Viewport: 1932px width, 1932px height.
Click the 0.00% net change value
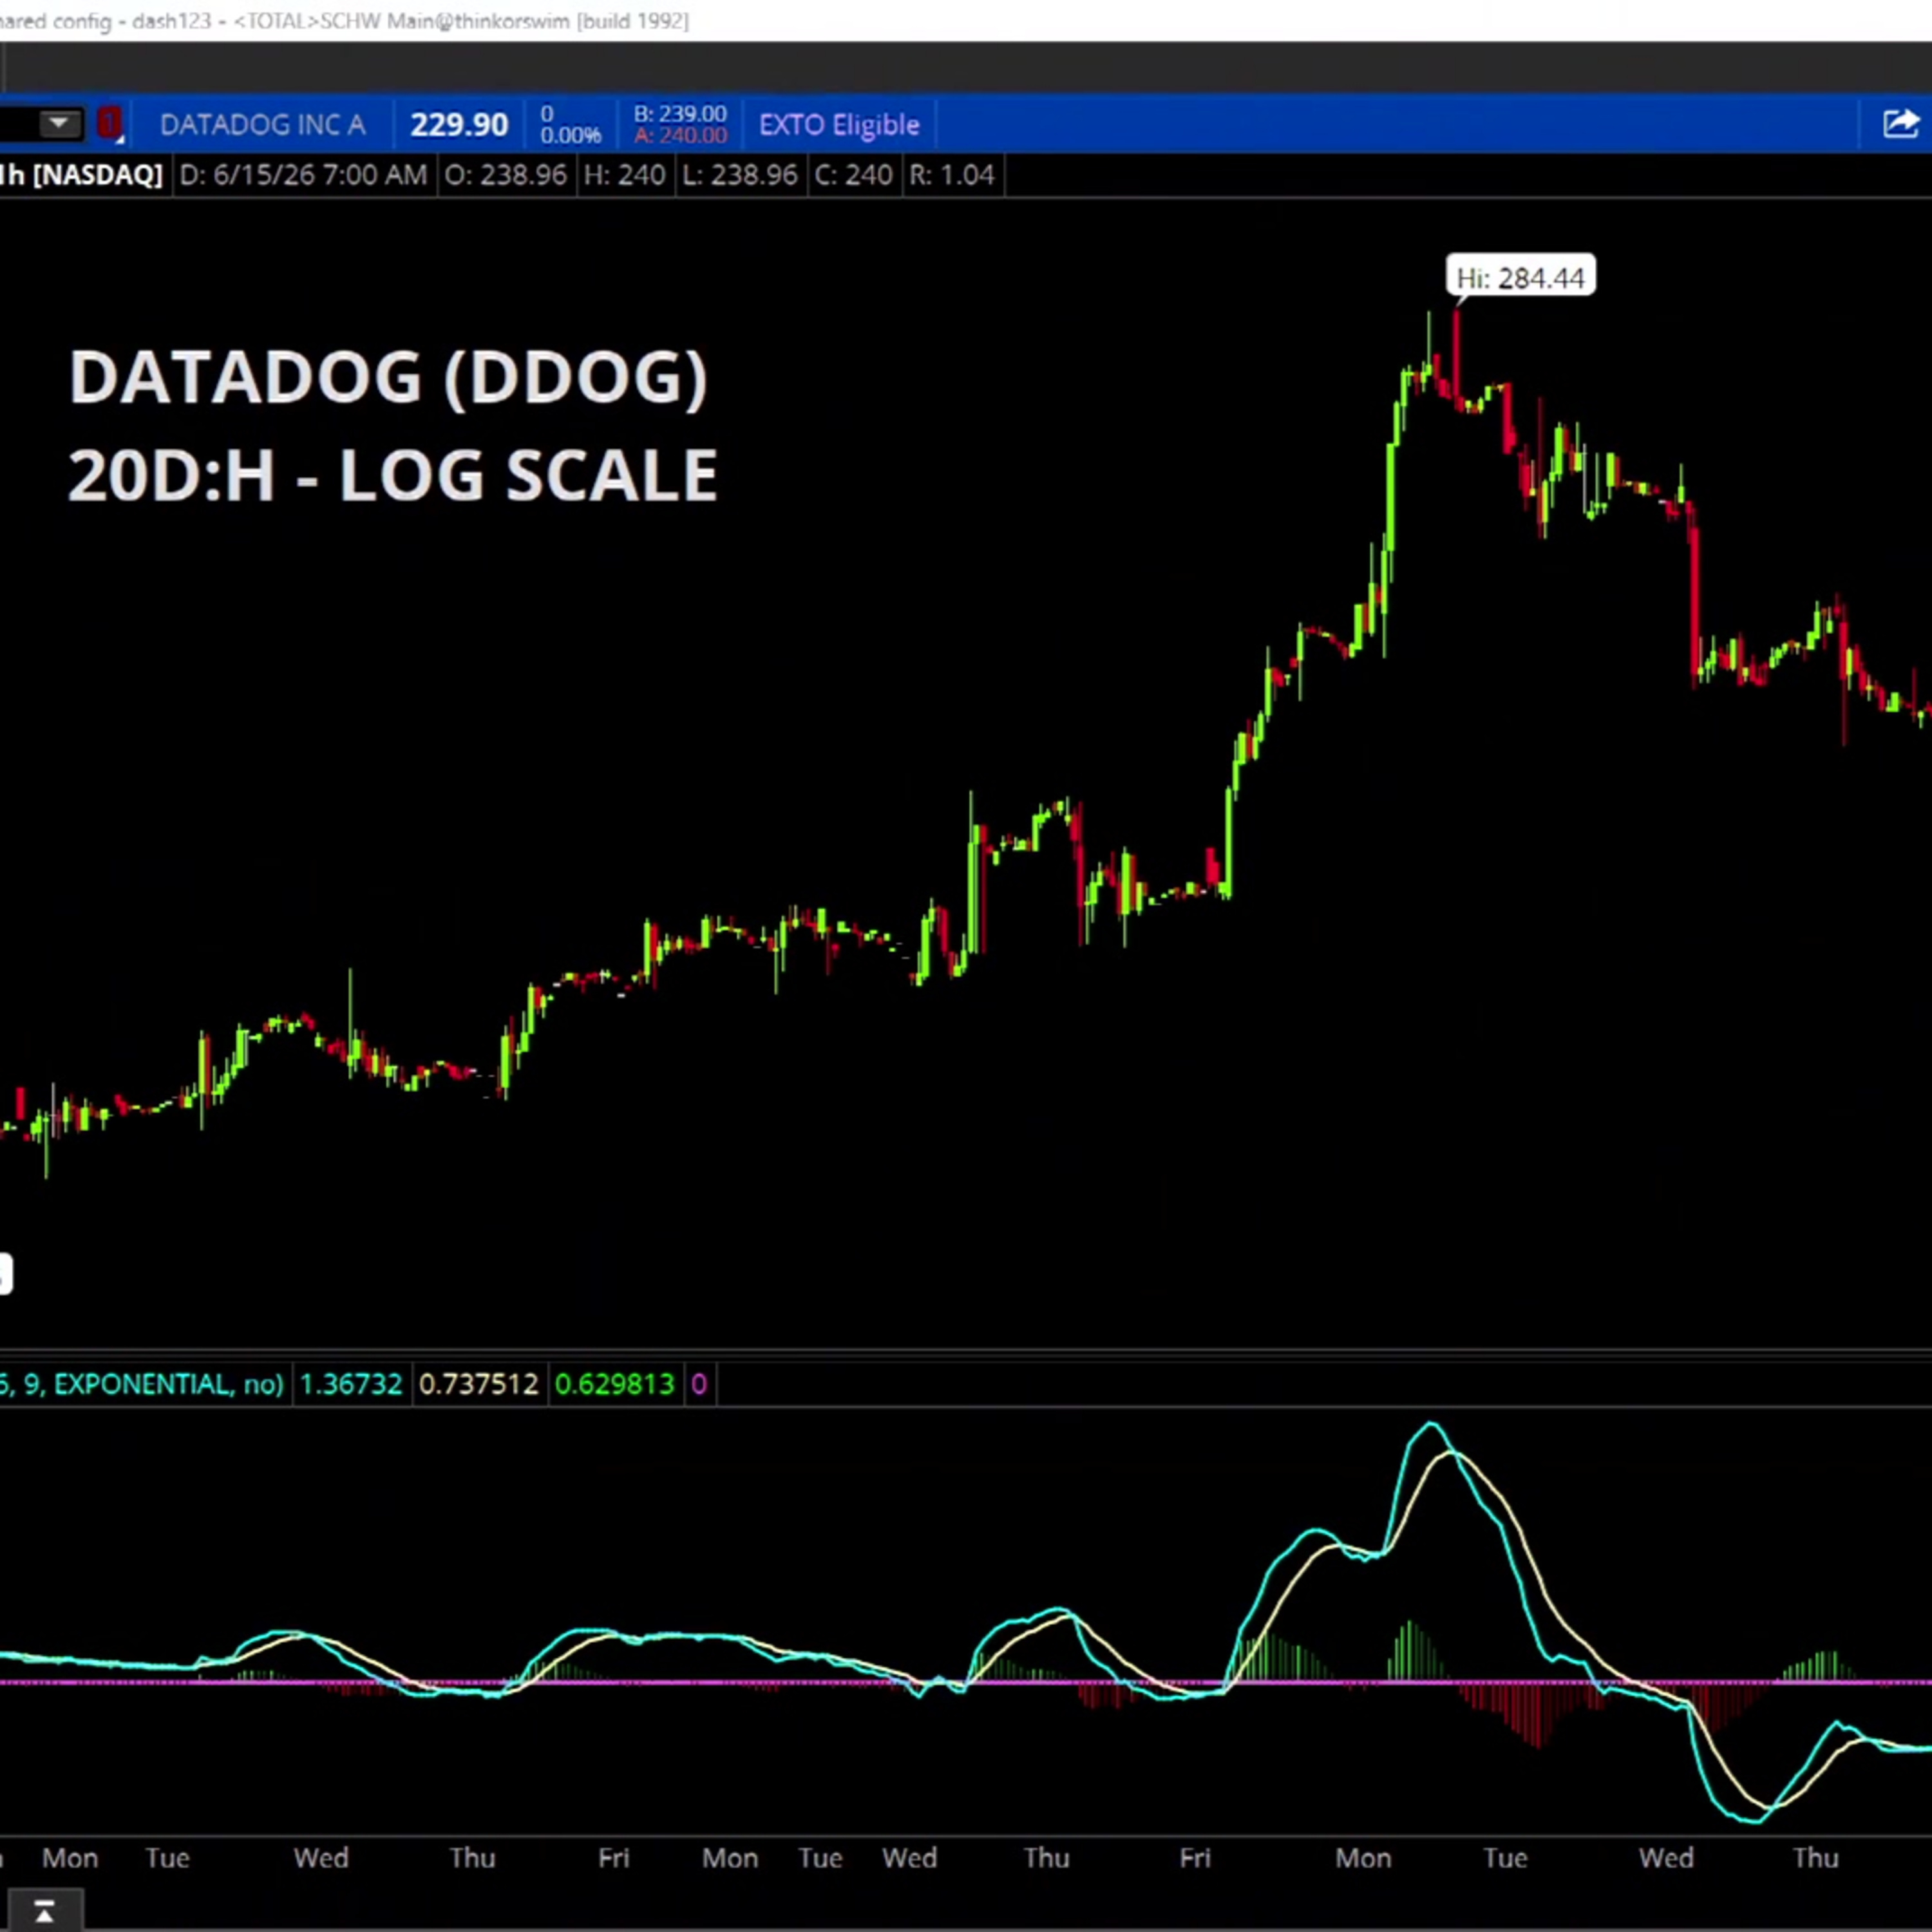click(x=571, y=135)
